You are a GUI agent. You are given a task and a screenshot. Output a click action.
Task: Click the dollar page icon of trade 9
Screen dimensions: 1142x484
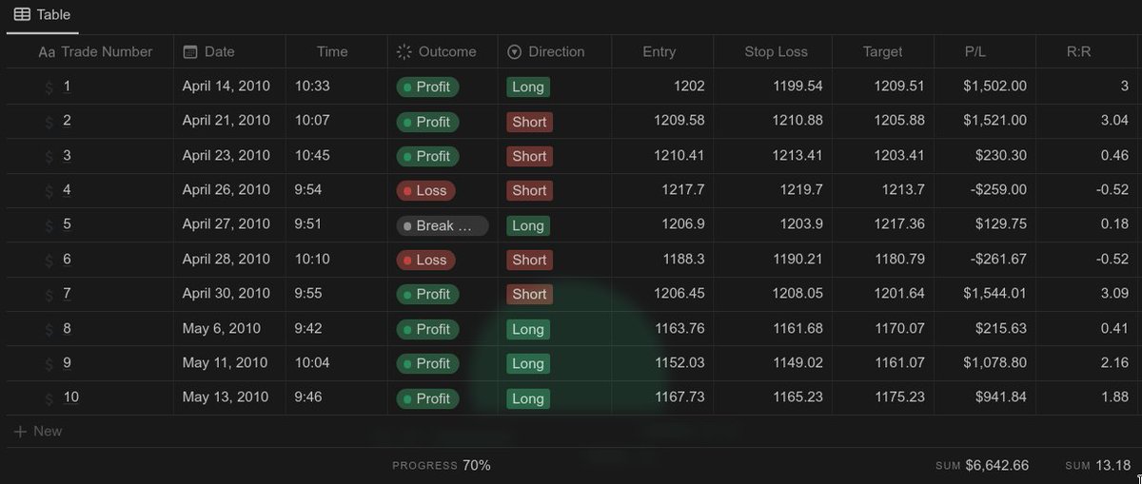pyautogui.click(x=49, y=364)
